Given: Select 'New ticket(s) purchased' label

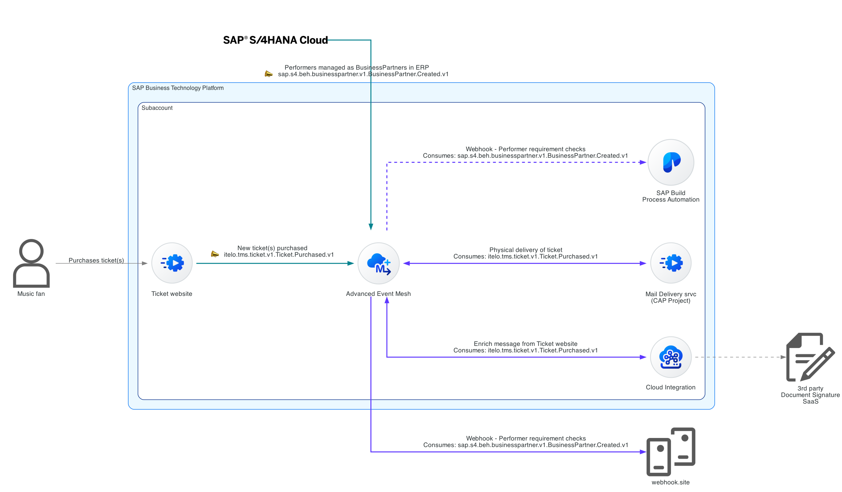Looking at the screenshot, I should (x=272, y=248).
